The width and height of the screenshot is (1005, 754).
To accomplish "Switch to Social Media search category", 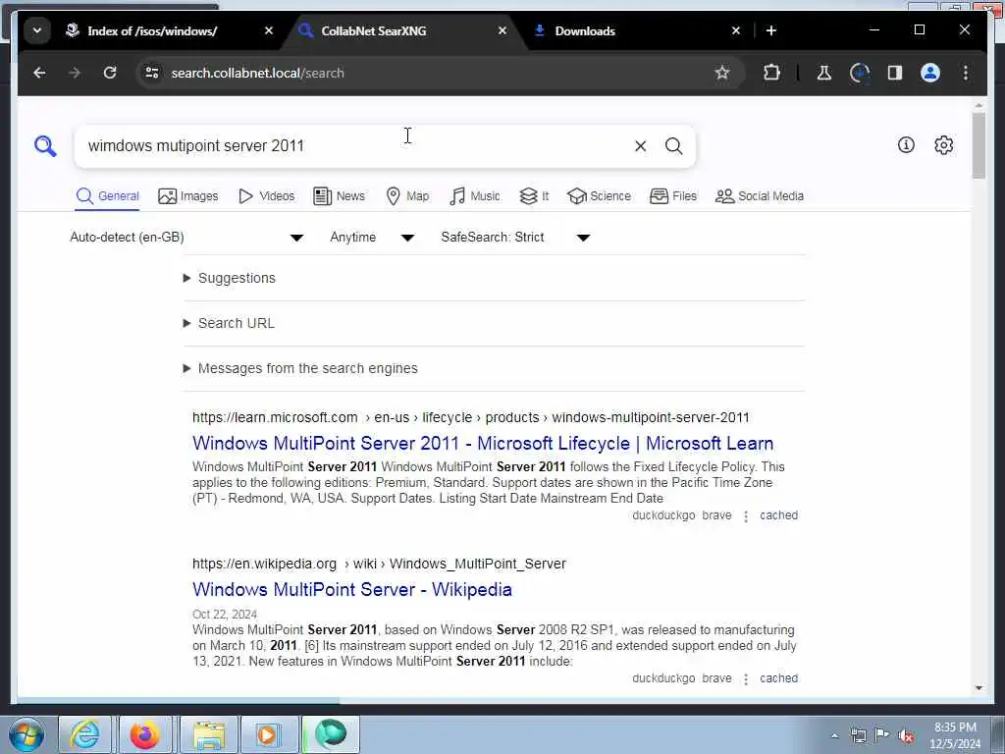I will [x=759, y=196].
